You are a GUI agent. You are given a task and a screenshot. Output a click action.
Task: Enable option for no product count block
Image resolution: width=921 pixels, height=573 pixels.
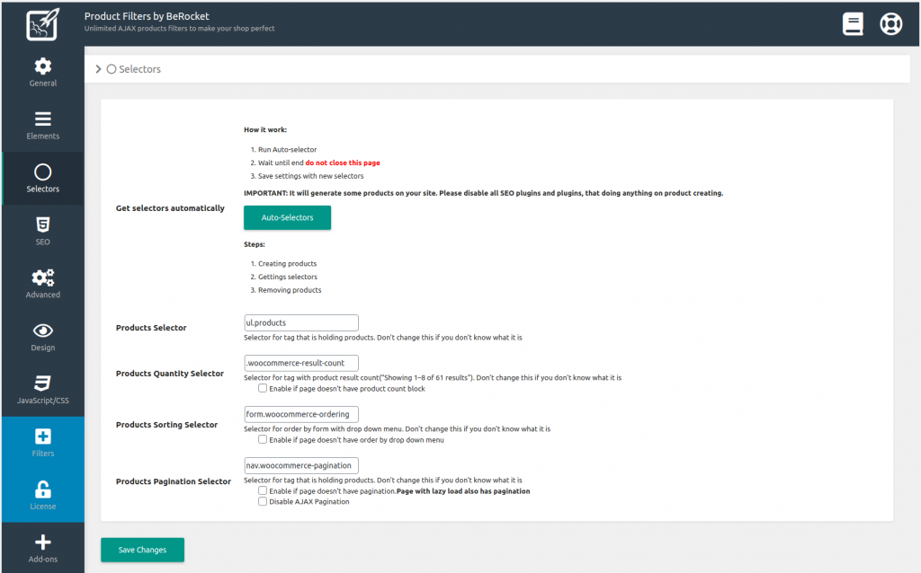pyautogui.click(x=263, y=389)
